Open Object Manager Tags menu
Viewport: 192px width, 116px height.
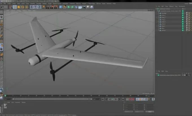[176, 6]
